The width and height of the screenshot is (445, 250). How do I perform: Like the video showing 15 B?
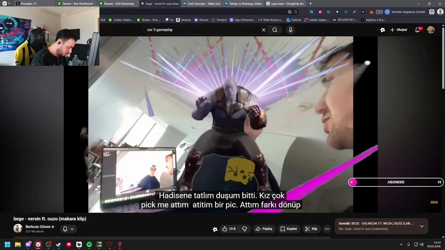[229, 229]
